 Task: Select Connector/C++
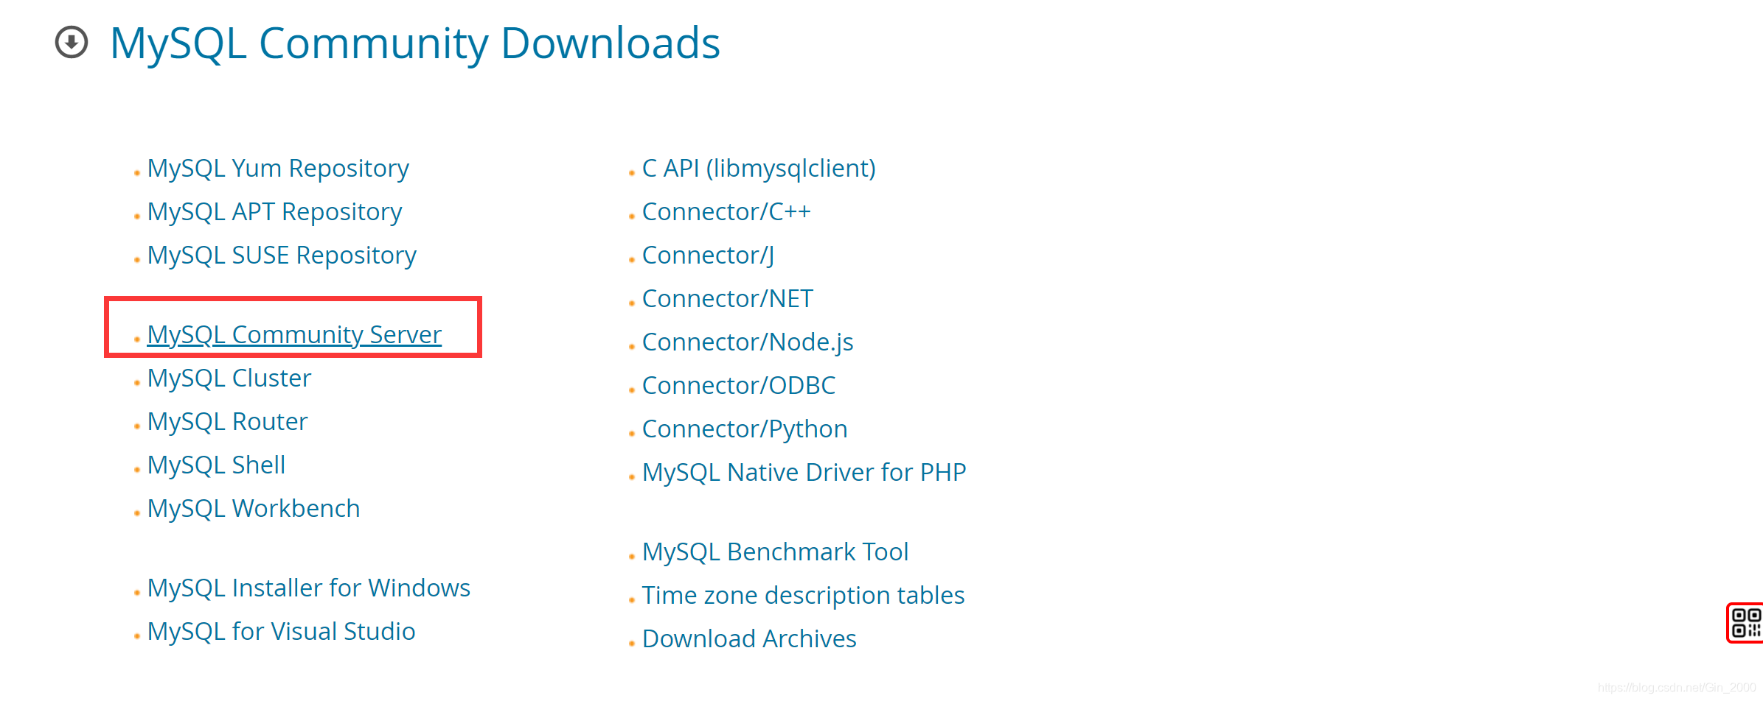tap(726, 211)
